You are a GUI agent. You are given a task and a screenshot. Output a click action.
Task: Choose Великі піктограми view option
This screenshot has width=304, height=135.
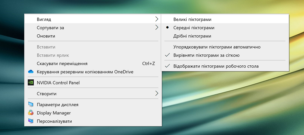click(x=192, y=19)
